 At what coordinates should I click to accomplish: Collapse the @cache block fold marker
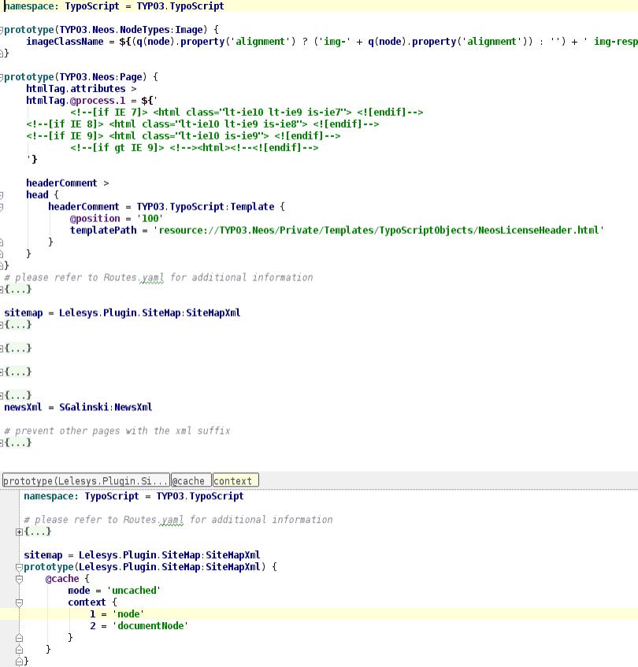[19, 580]
